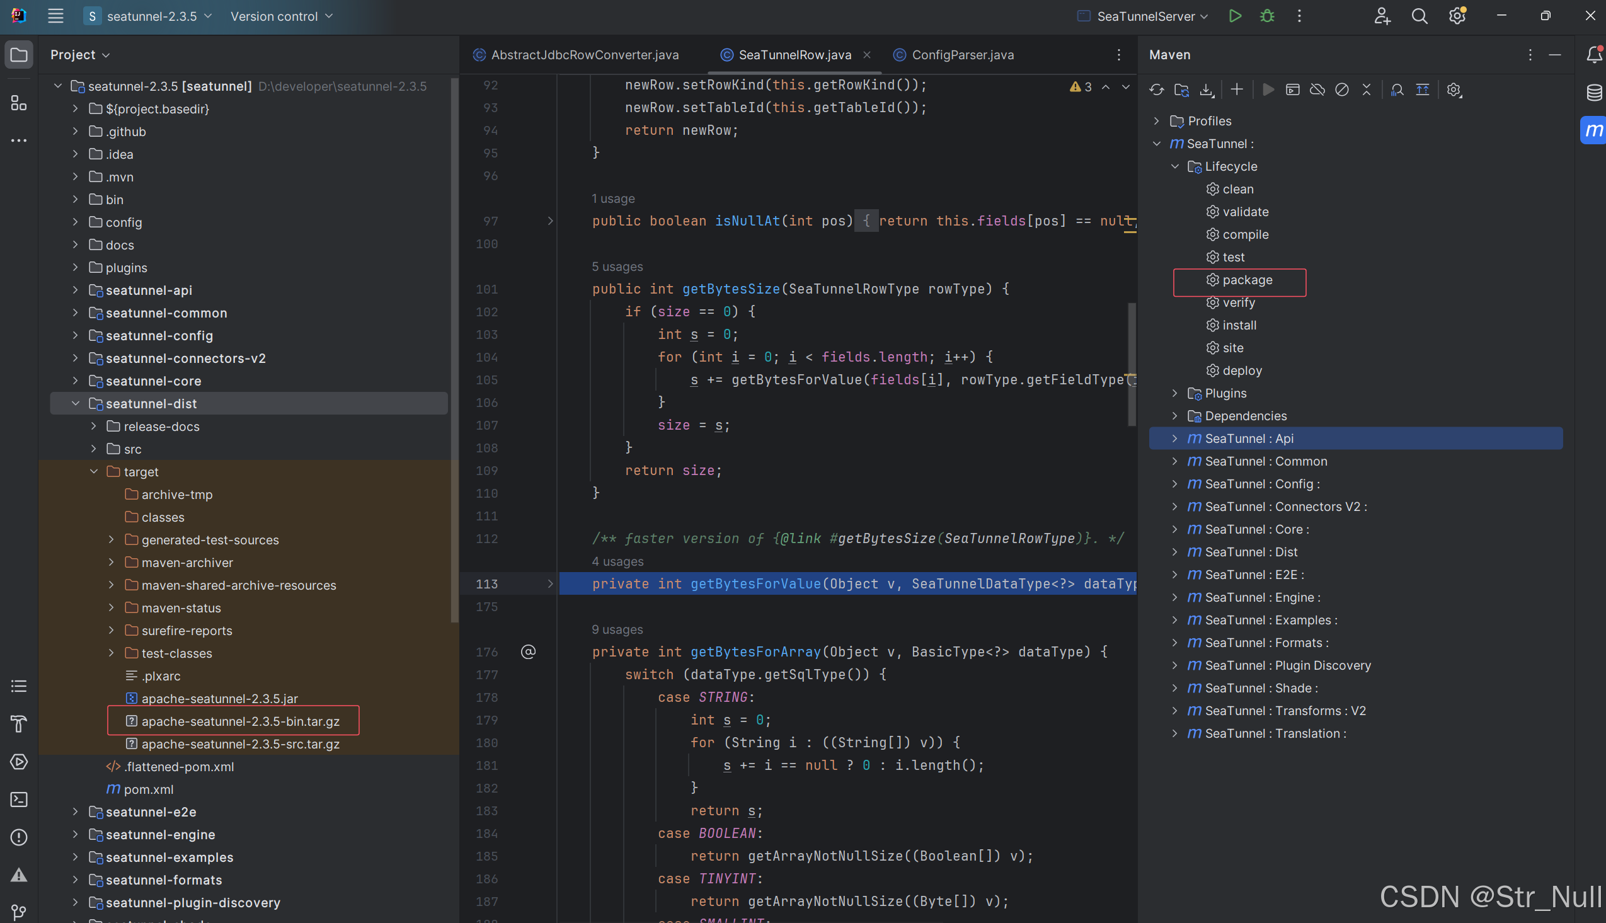The image size is (1606, 923).
Task: Select the SeaTunnelRow.java tab
Action: 794,55
